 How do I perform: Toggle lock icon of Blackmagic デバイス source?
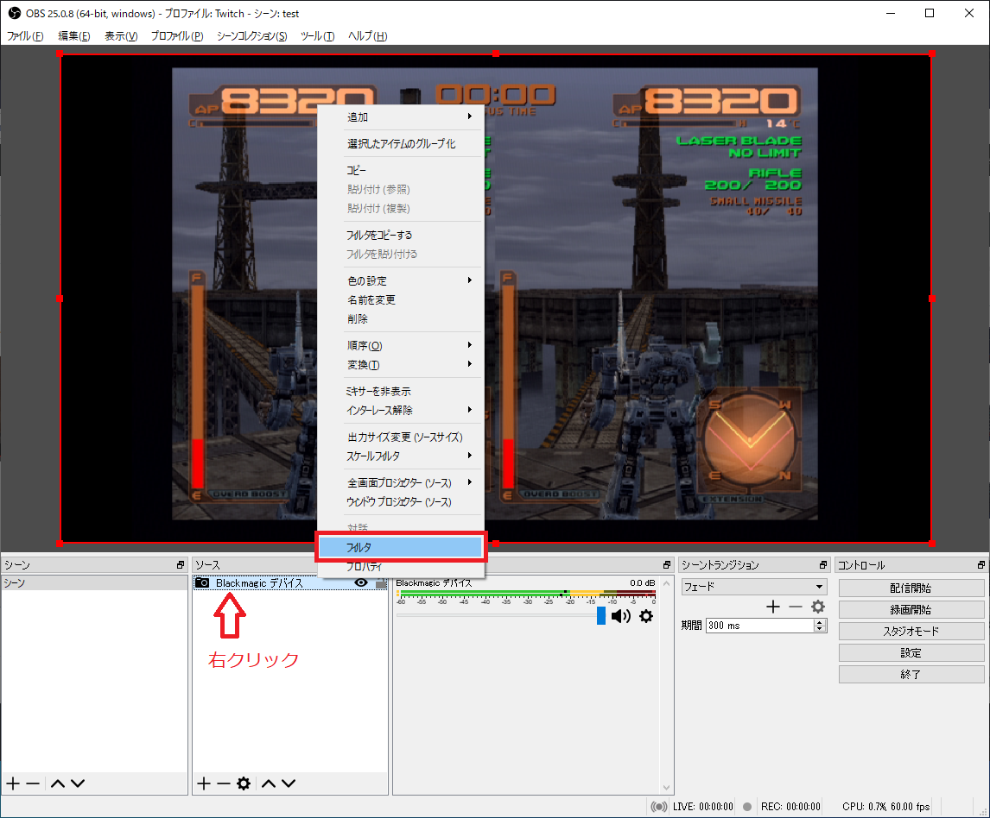click(x=381, y=583)
